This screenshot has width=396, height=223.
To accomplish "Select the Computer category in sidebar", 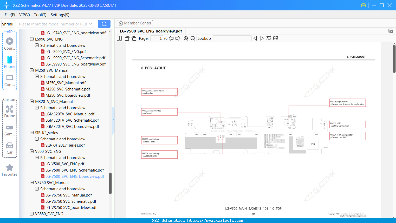I will [10, 80].
